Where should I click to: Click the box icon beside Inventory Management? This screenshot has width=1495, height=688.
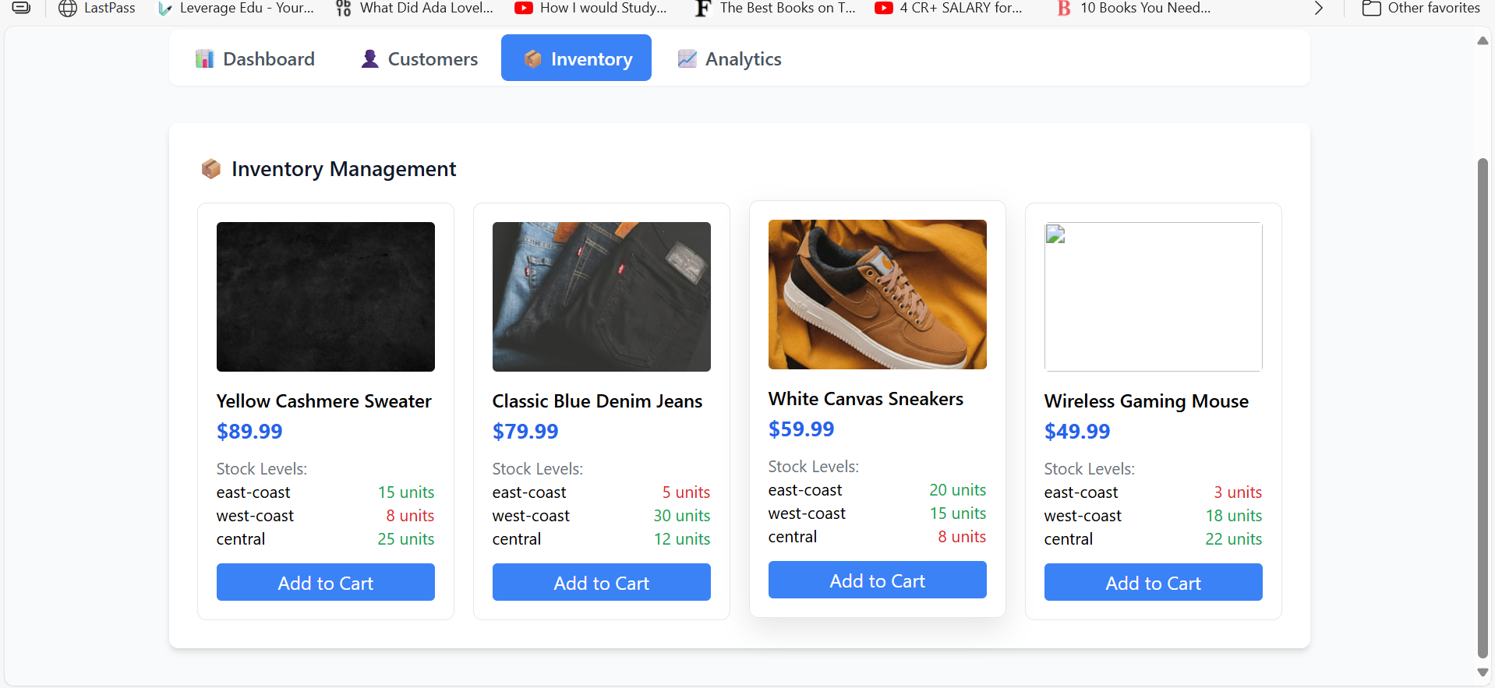click(x=211, y=169)
